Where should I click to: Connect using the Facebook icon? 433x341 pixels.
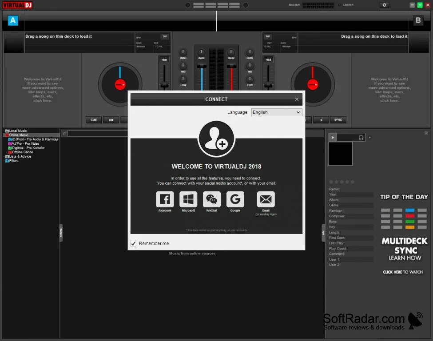point(165,199)
